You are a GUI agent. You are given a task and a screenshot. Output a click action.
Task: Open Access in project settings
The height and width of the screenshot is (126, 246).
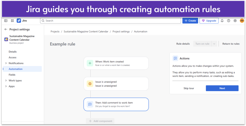13,58
